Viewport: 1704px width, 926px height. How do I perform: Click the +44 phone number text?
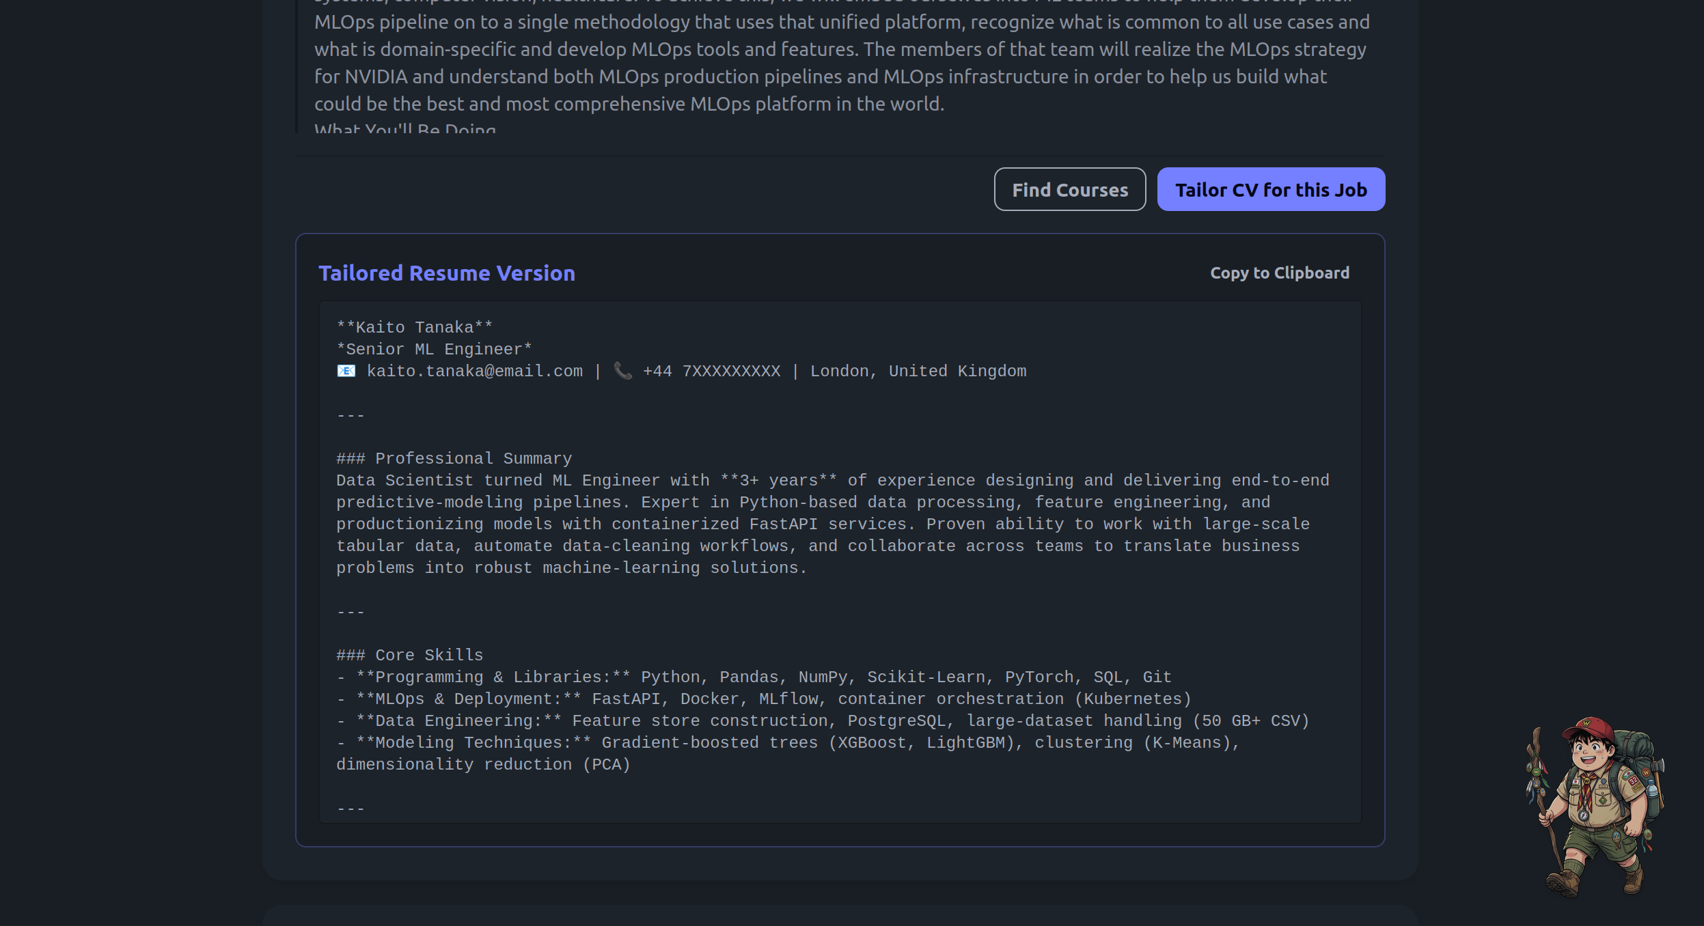[x=711, y=371]
